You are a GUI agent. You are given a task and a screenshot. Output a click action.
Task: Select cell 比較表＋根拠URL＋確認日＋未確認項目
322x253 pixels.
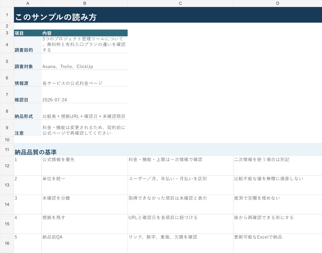click(x=85, y=111)
